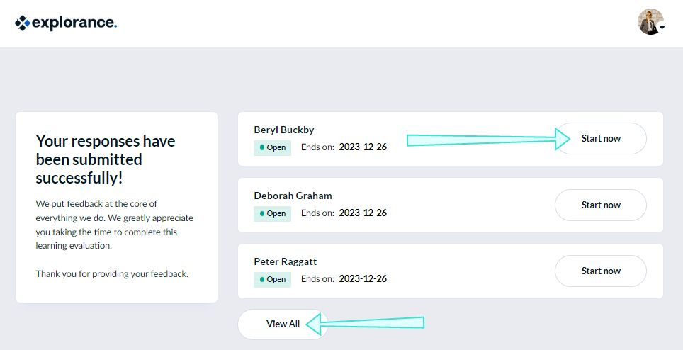Click the Peter Raggatt name
Image resolution: width=683 pixels, height=350 pixels.
pos(286,261)
